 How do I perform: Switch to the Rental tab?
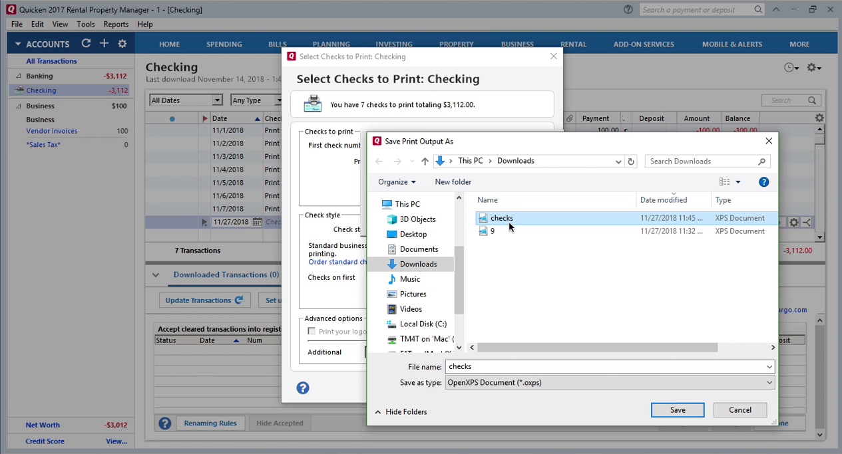click(573, 45)
